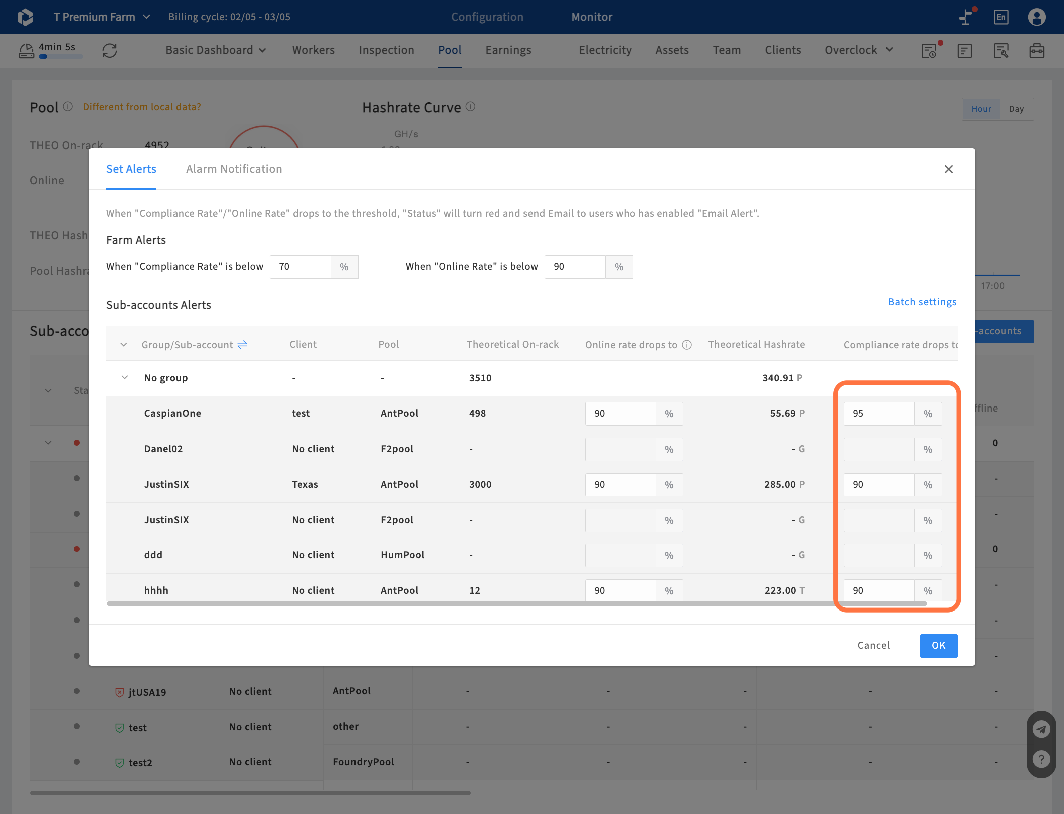The image size is (1064, 814).
Task: Open the Team tab
Action: coord(727,50)
